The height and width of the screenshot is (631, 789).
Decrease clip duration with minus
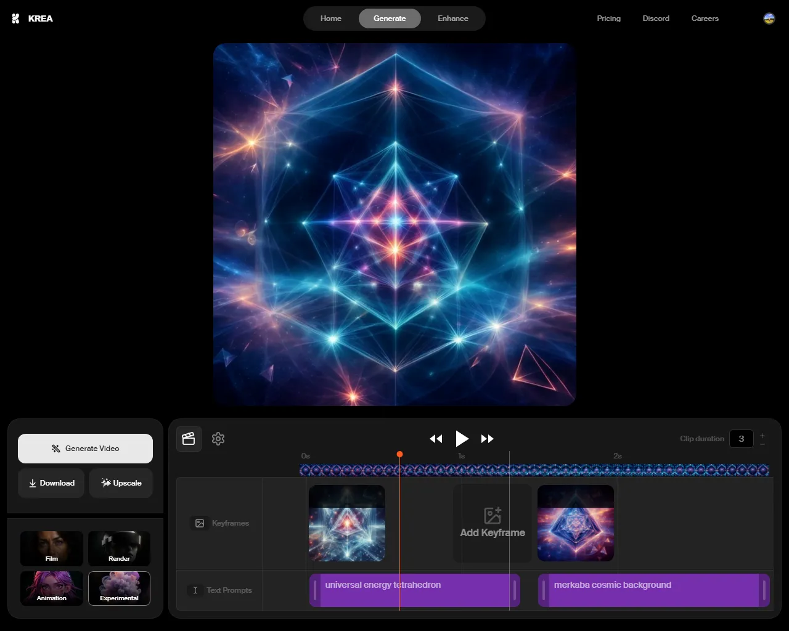(x=762, y=444)
